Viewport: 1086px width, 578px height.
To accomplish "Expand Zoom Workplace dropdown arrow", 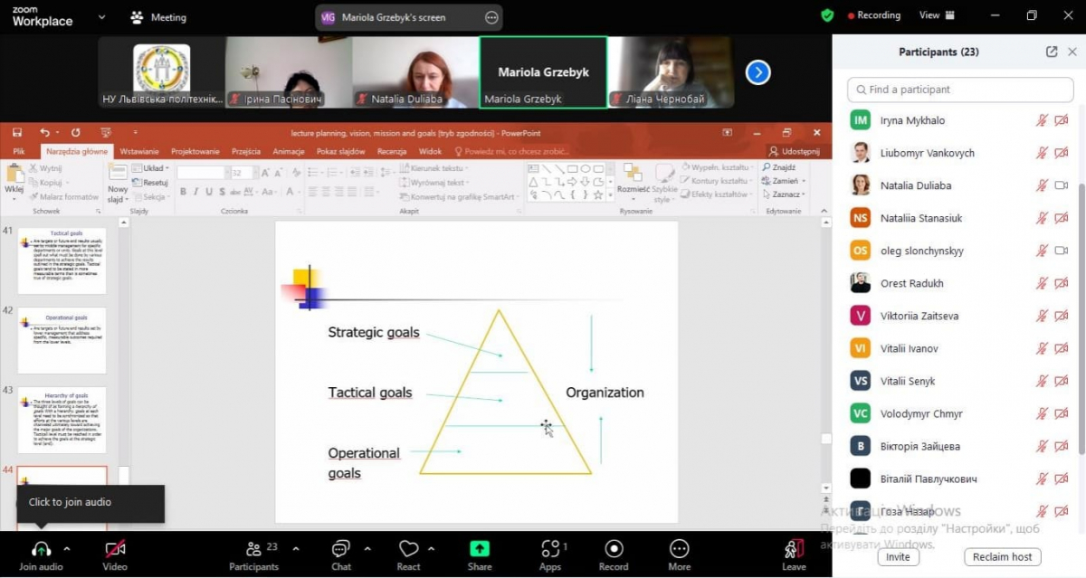I will click(x=100, y=17).
